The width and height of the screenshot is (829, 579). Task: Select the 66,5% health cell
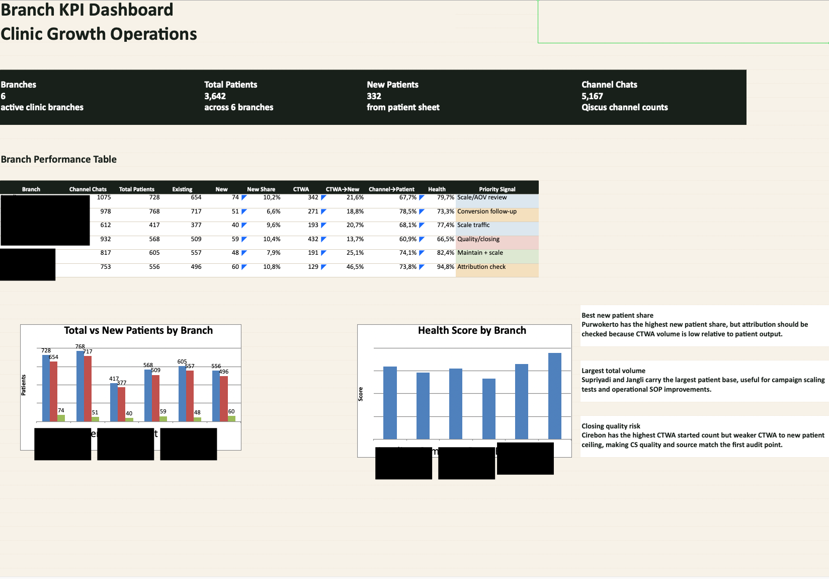[x=445, y=239]
